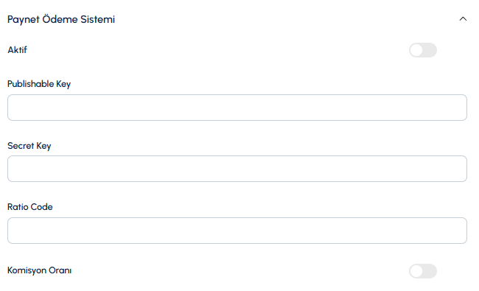Focus the Publishable Key input field

[237, 108]
